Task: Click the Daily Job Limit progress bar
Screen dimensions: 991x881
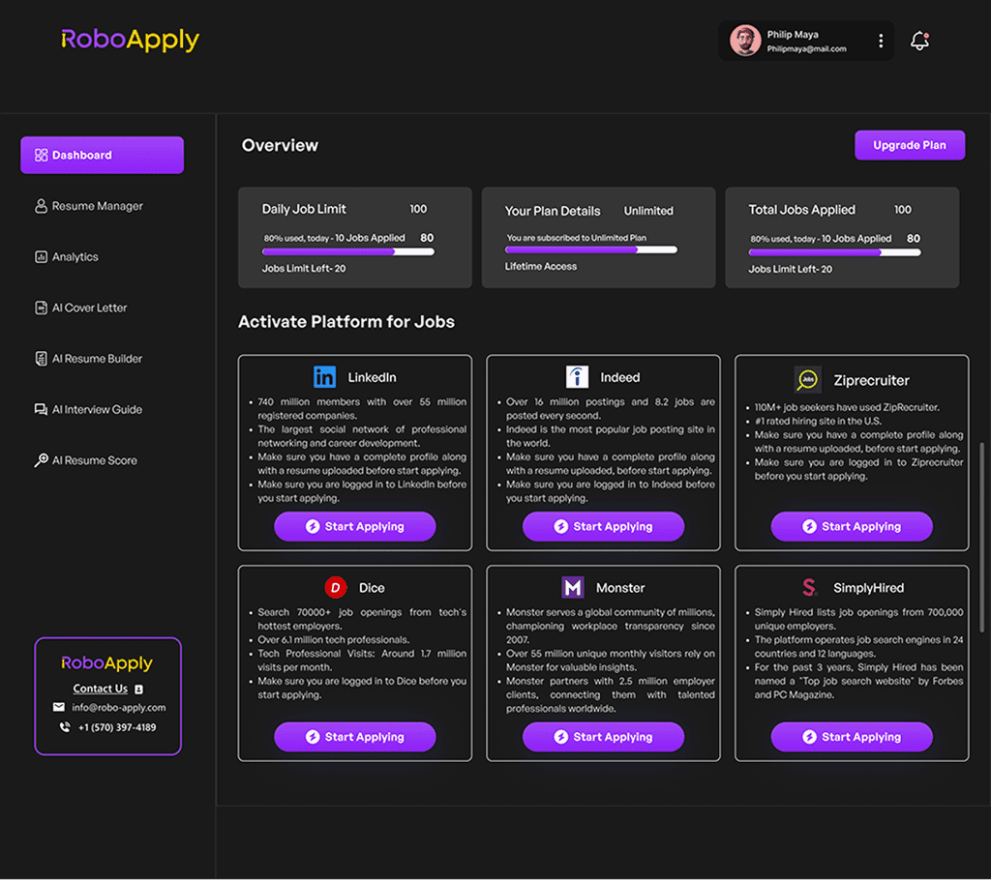Action: [x=348, y=252]
